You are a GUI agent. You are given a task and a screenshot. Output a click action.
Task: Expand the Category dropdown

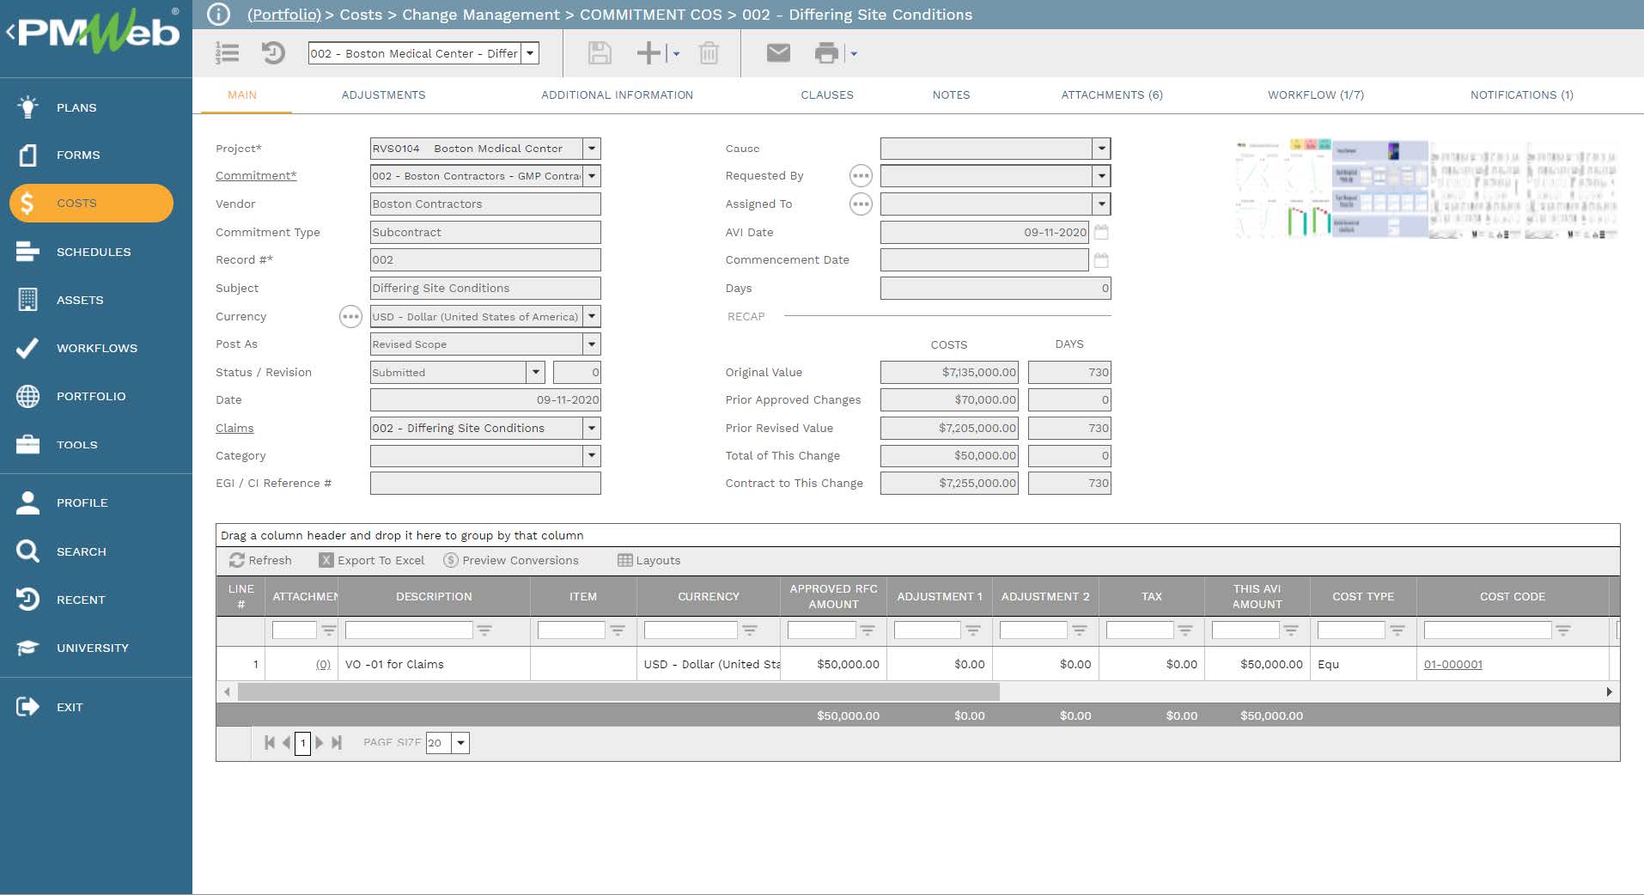[x=591, y=455]
